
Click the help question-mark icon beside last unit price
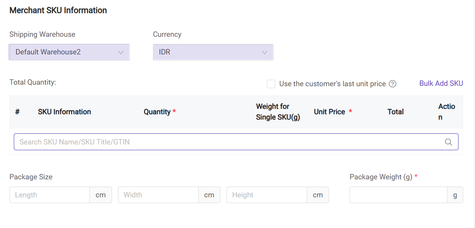pos(392,84)
